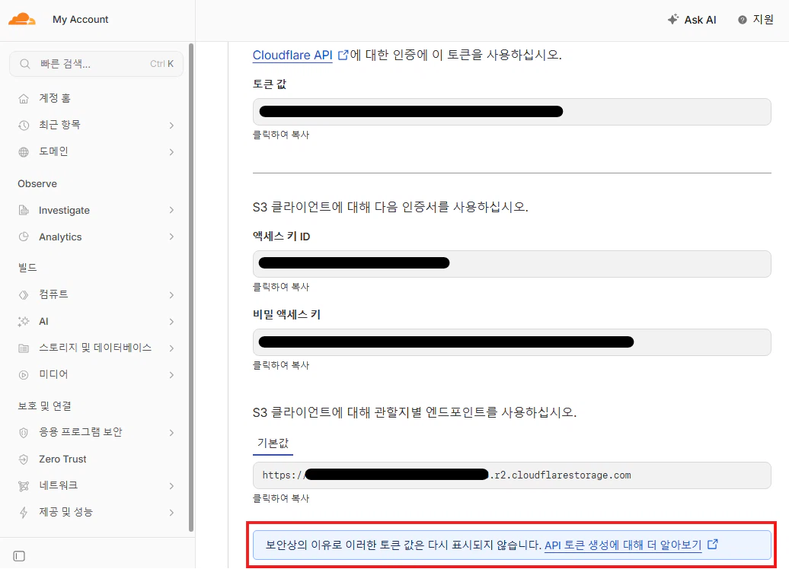The width and height of the screenshot is (789, 569).
Task: Click the Storage and databases icon
Action: point(24,348)
